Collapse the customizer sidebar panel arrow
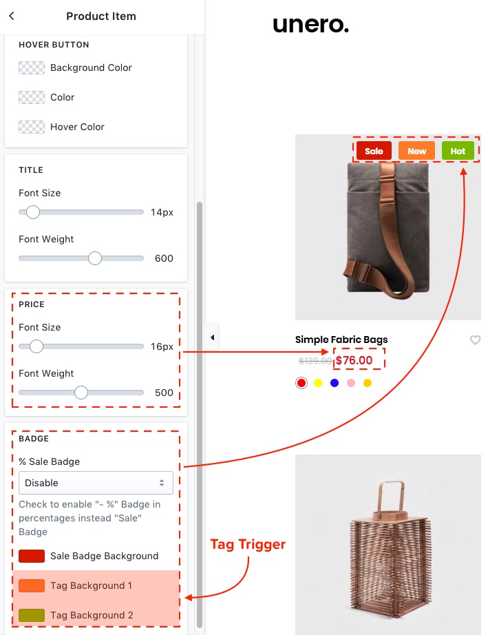Screen dimensions: 488x635 (x=212, y=337)
